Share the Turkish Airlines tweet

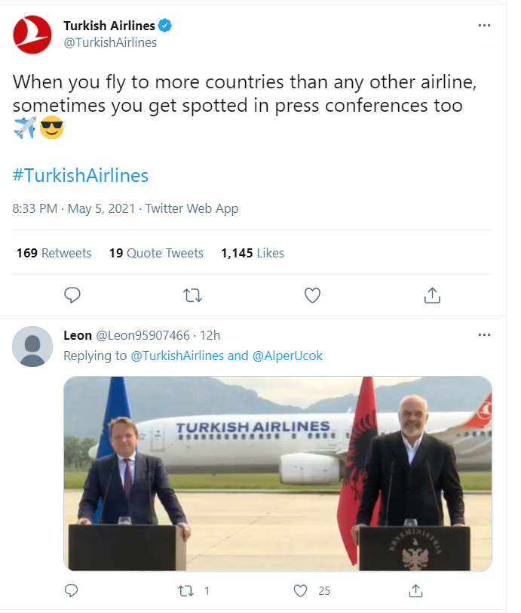click(x=432, y=294)
